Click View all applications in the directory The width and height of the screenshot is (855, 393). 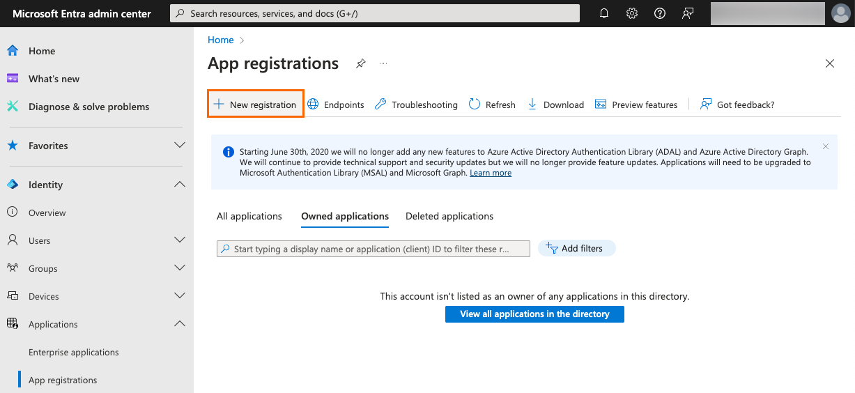534,314
